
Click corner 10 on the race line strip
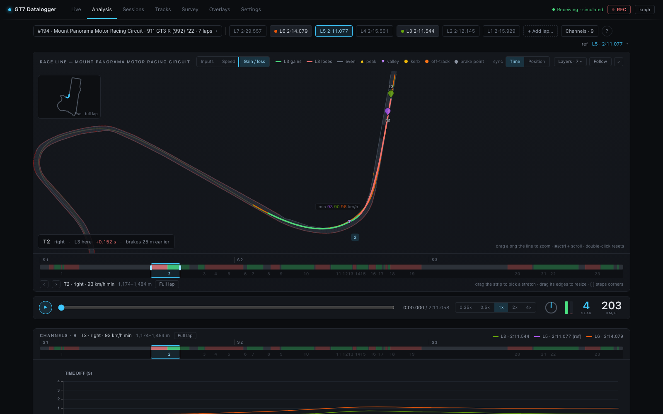306,274
